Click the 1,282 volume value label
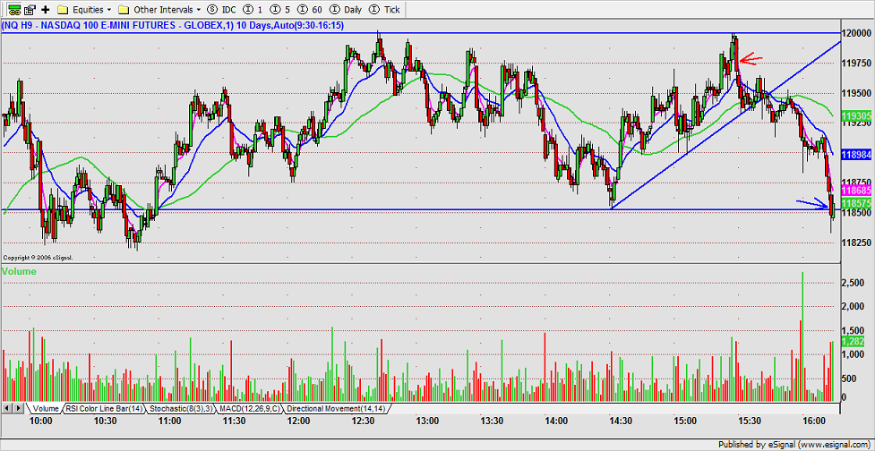Image resolution: width=875 pixels, height=451 pixels. pyautogui.click(x=852, y=342)
